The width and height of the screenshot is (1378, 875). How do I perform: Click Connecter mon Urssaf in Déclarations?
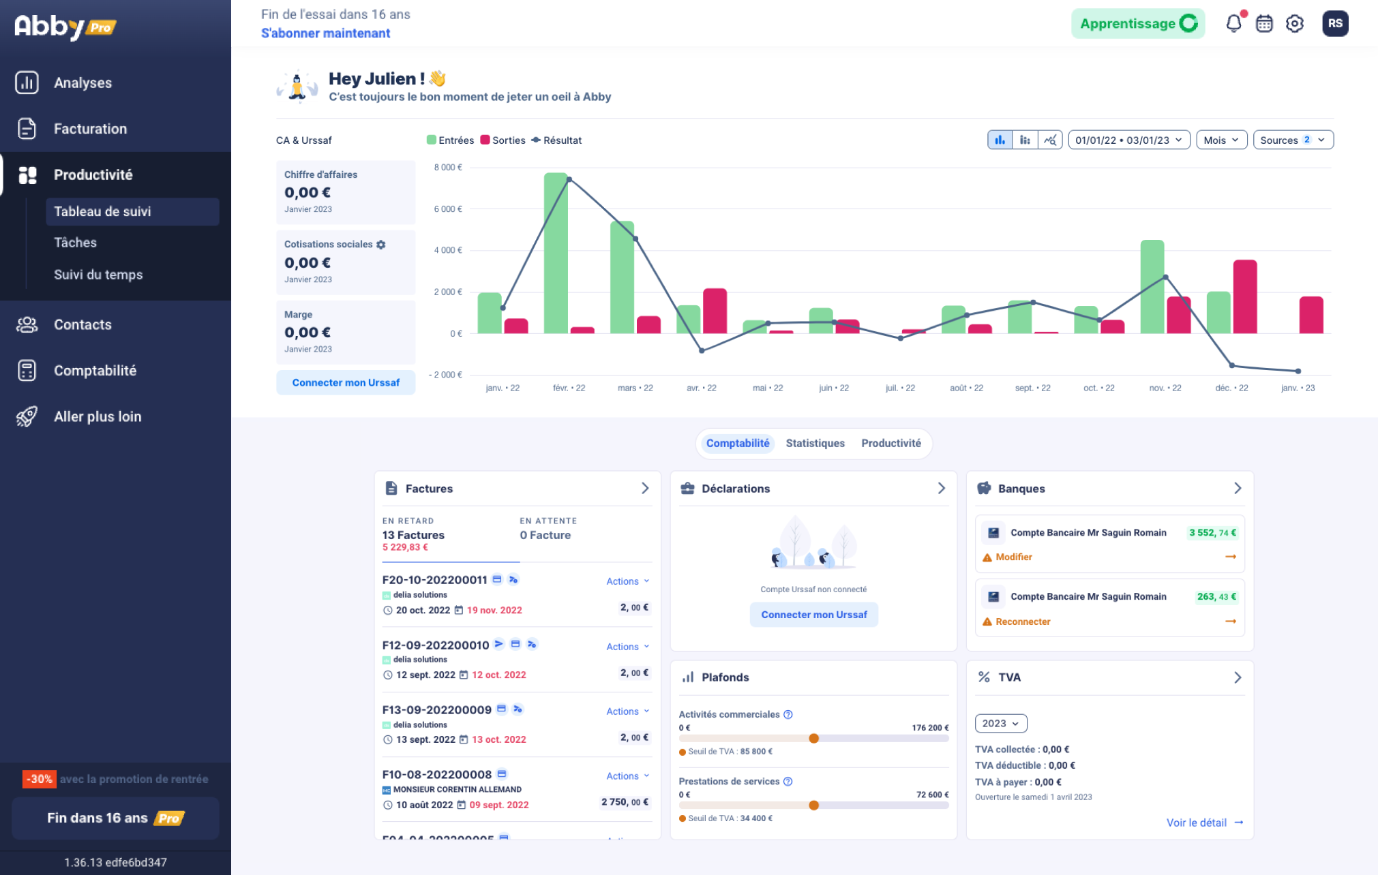[x=813, y=615]
